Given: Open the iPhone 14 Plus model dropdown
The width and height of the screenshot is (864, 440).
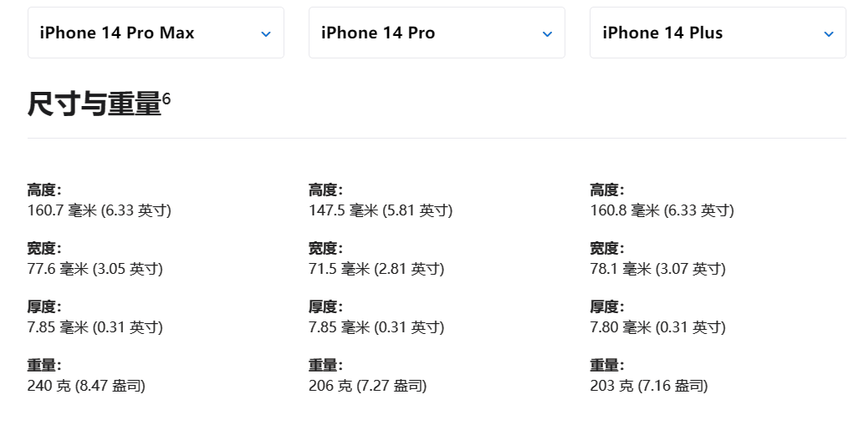Looking at the screenshot, I should tap(718, 33).
